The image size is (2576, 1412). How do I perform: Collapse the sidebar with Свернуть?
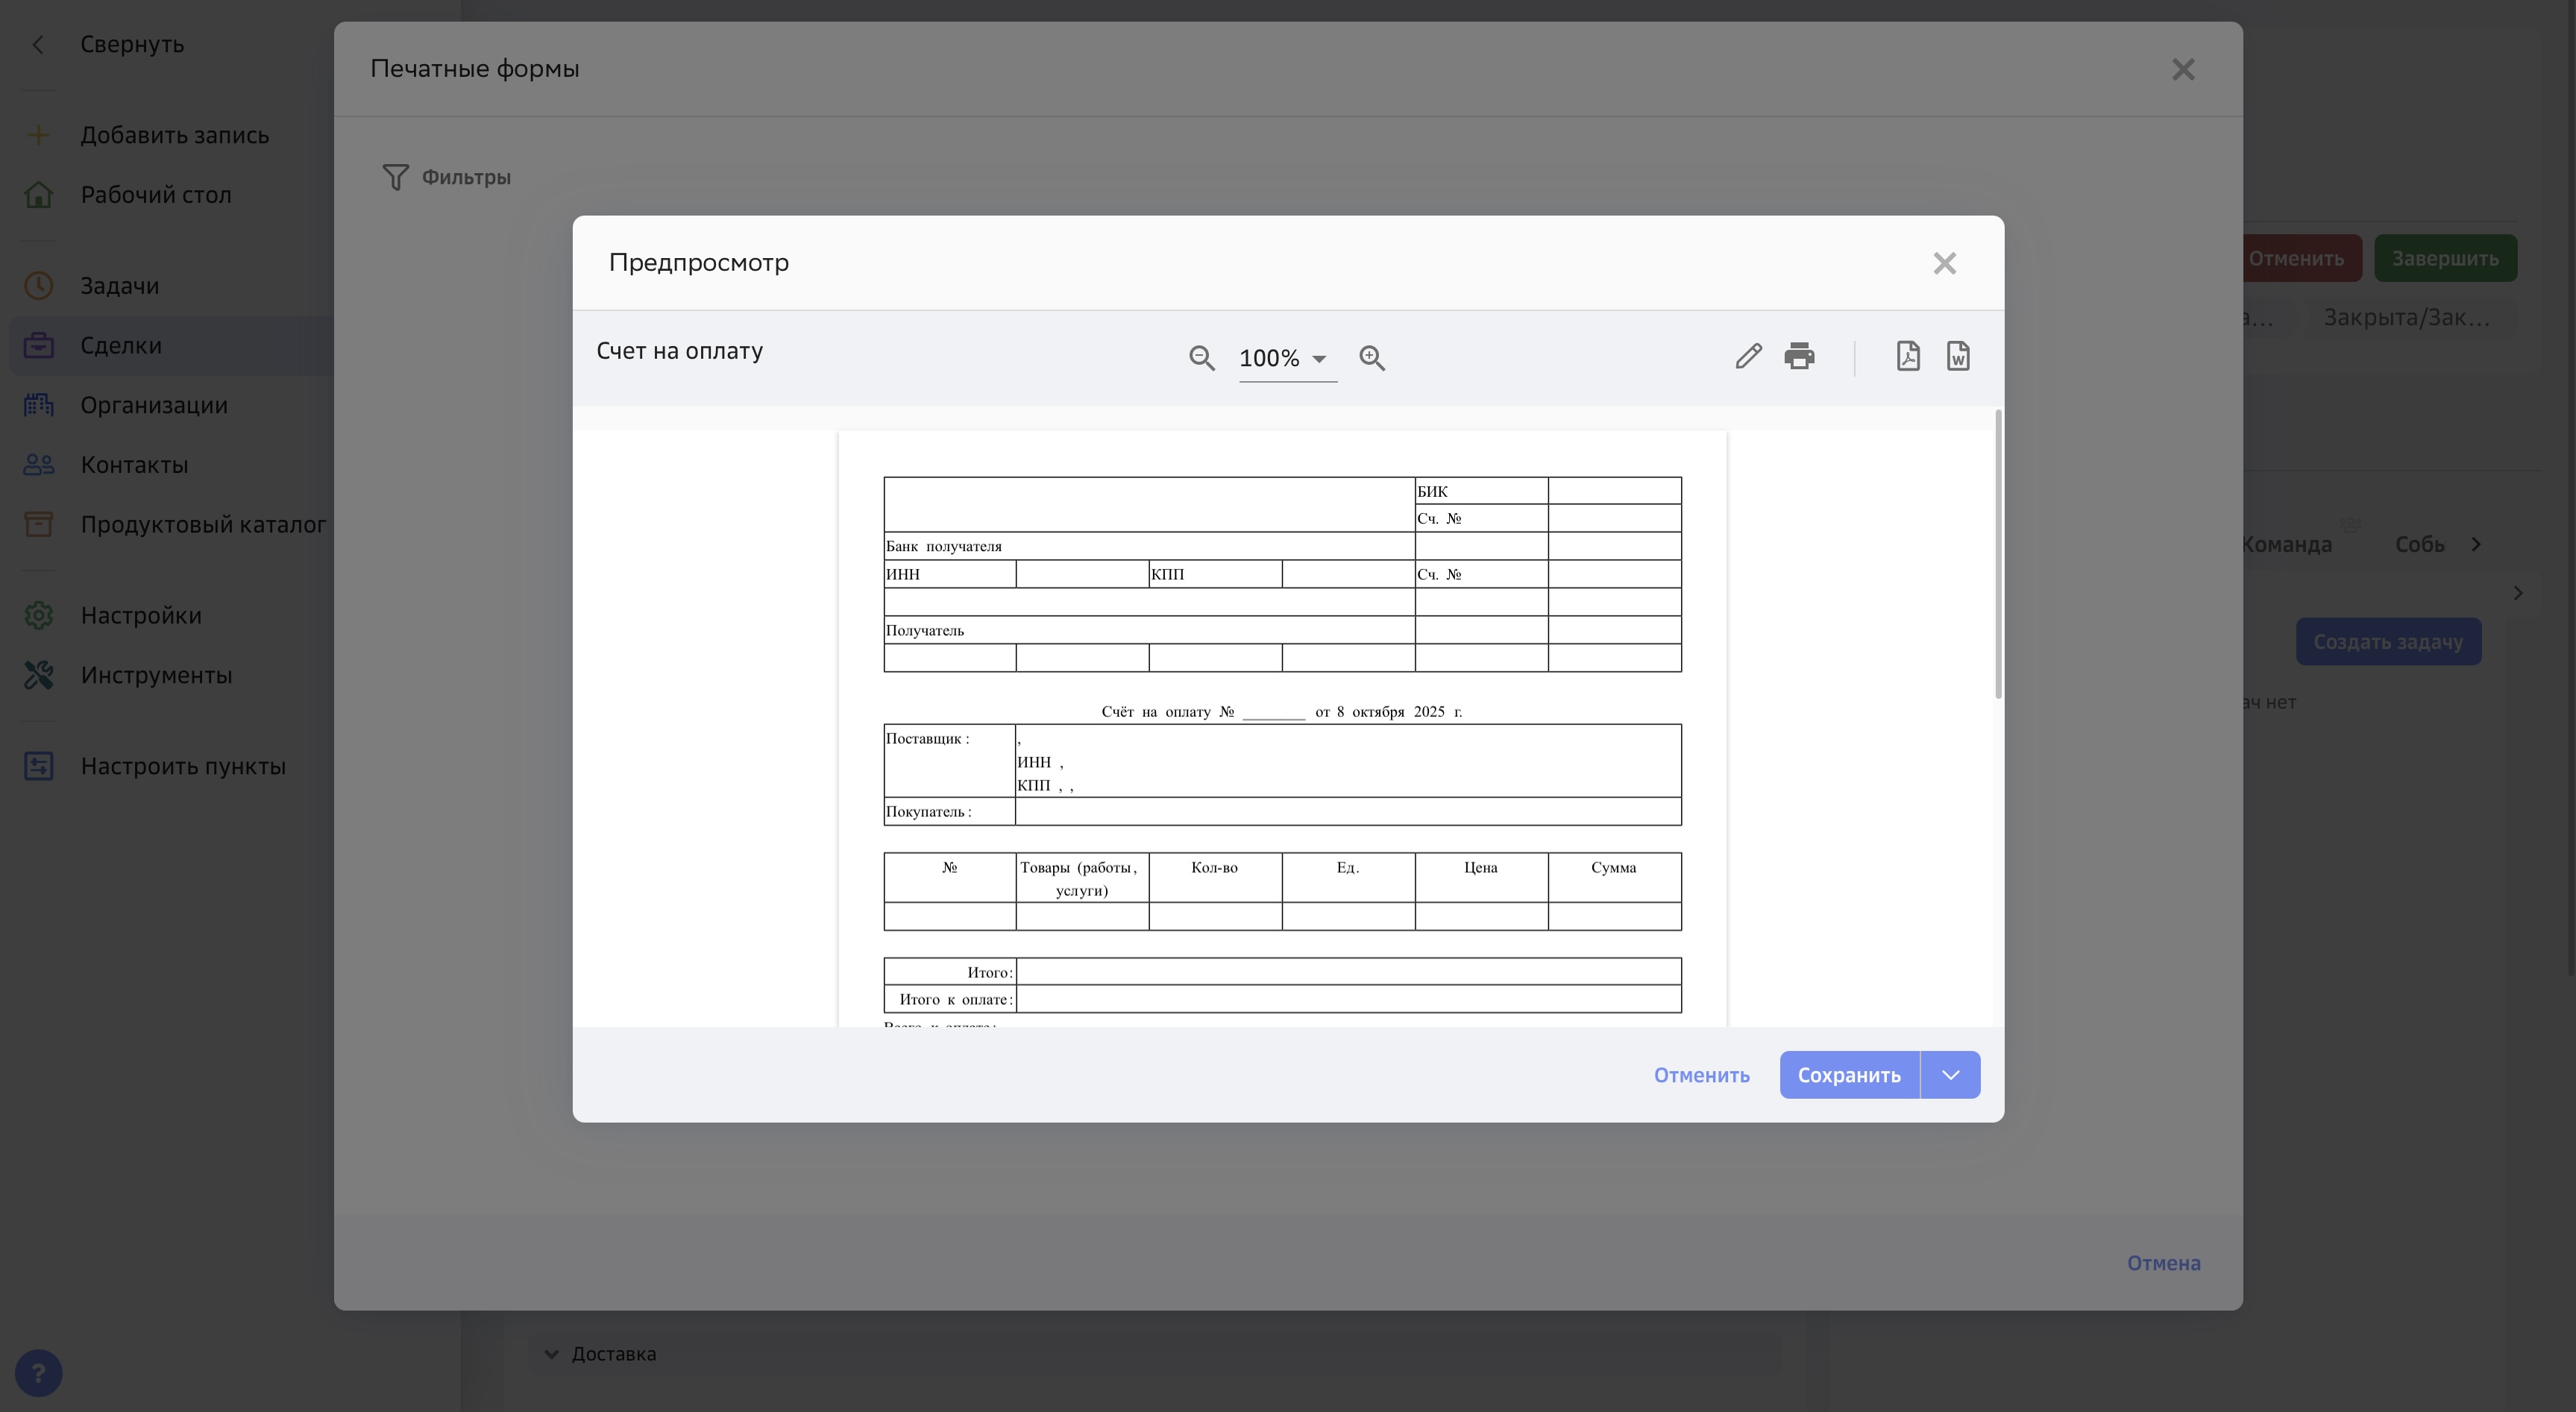tap(131, 44)
